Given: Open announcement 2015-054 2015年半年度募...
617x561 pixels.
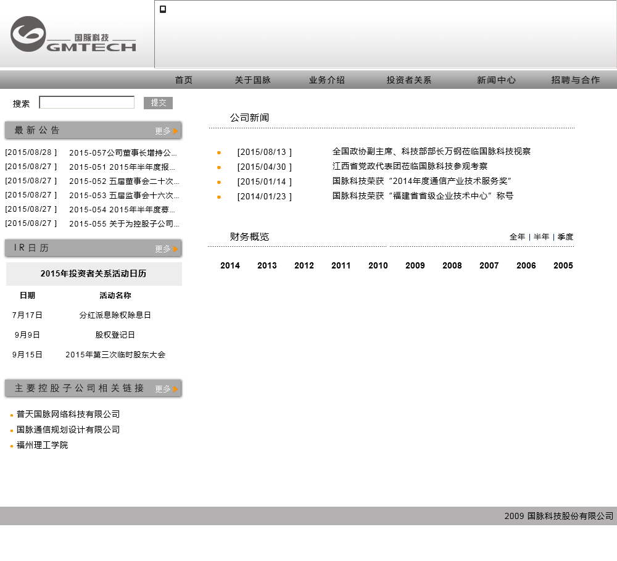Looking at the screenshot, I should (122, 209).
